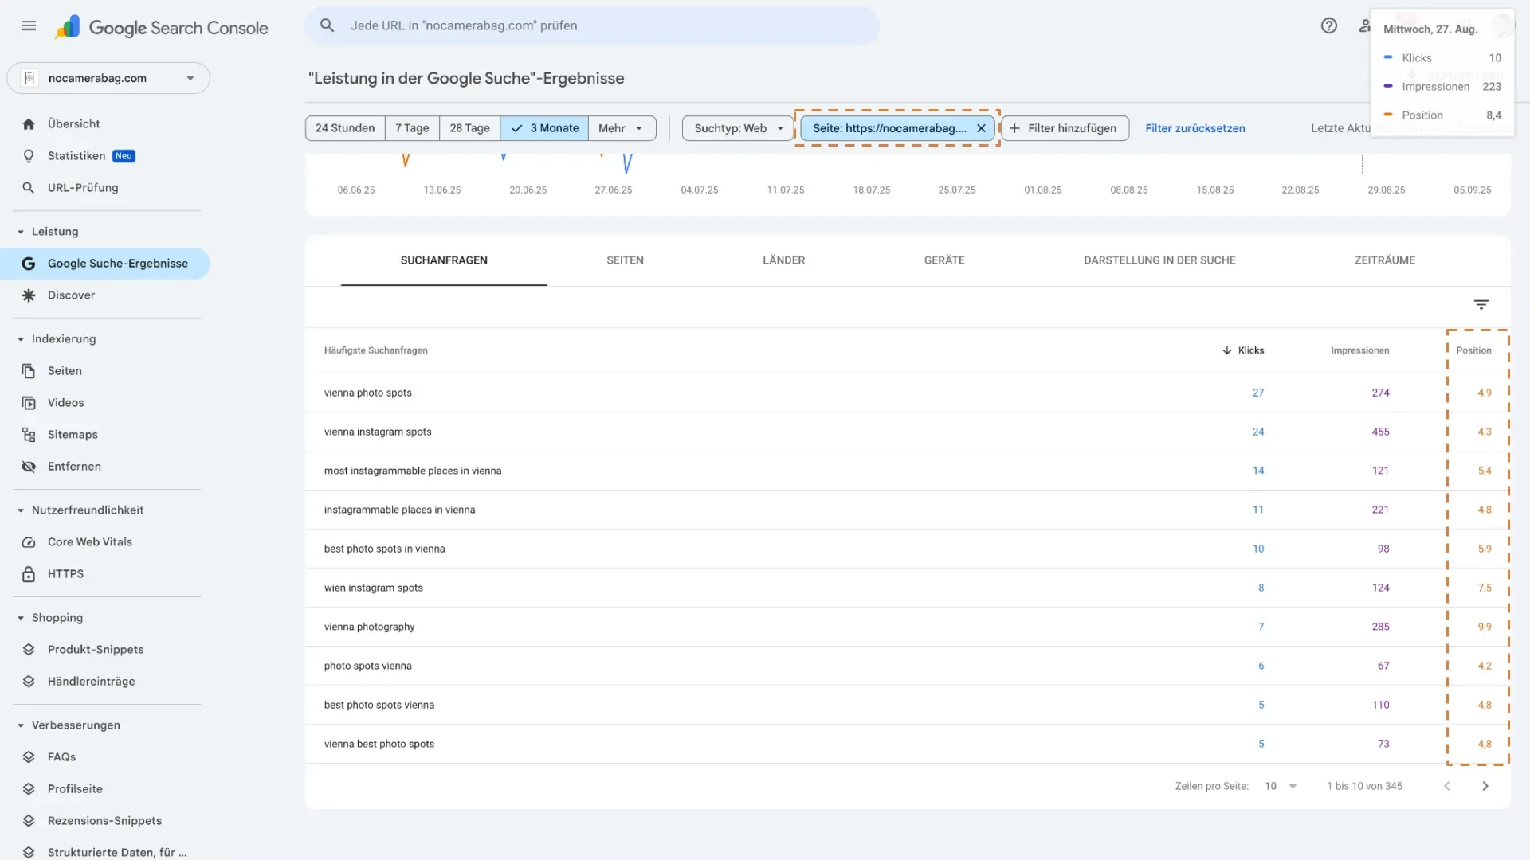This screenshot has height=860, width=1530.
Task: Open the Discover performance report
Action: 71,295
